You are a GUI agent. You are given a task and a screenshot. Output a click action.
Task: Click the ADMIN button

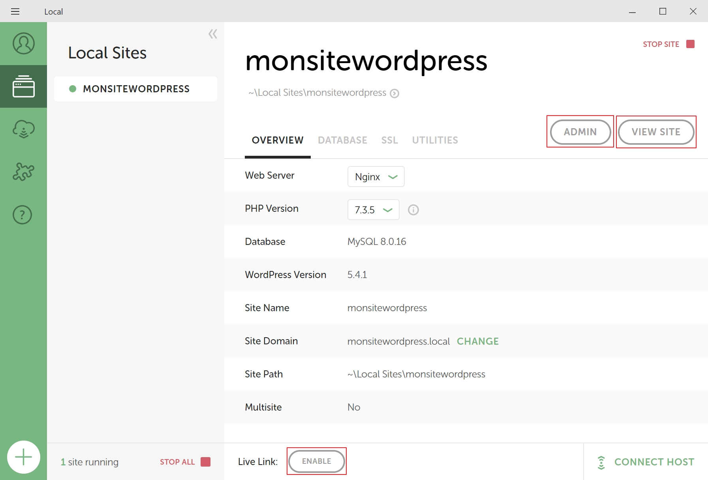click(x=580, y=132)
